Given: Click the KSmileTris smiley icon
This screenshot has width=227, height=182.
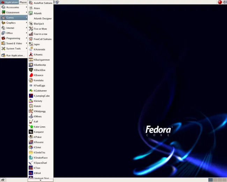Looking at the screenshot, I should [31, 152].
